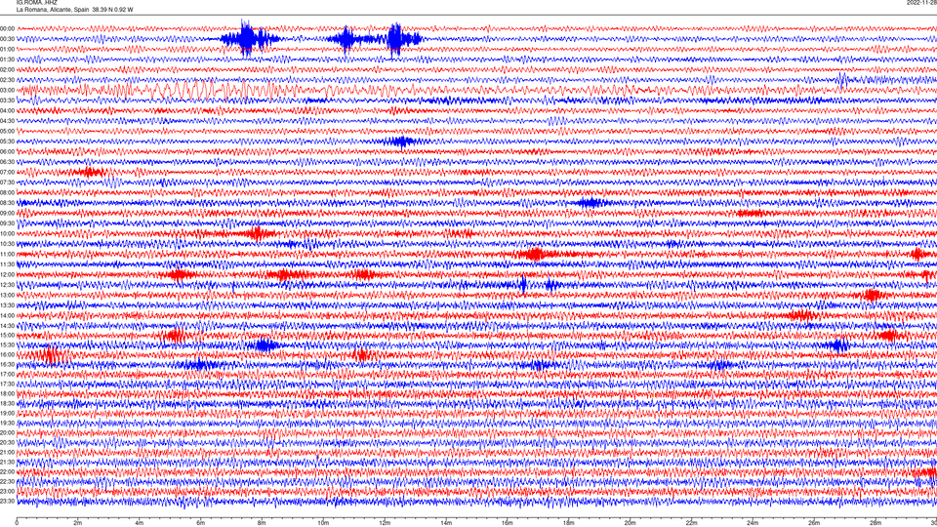Select the 2m axis tick label
This screenshot has height=527, width=937.
click(x=78, y=523)
